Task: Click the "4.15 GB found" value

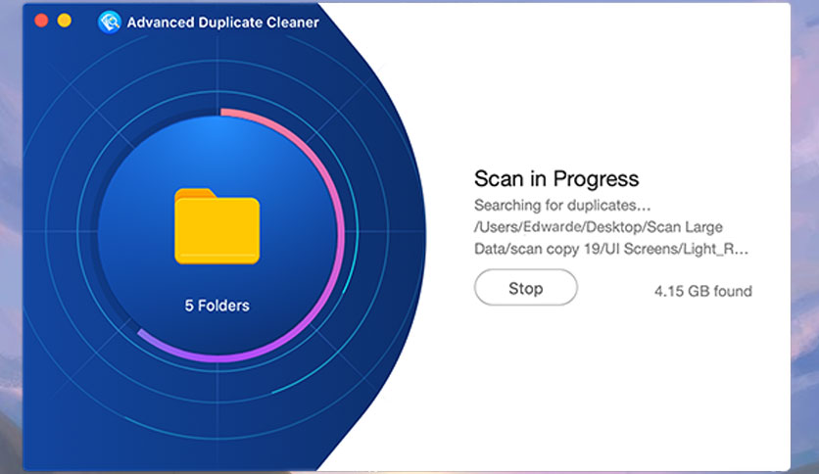Action: pos(703,291)
